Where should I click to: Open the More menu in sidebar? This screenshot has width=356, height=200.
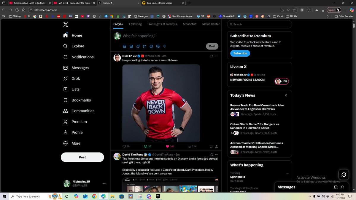(x=72, y=143)
